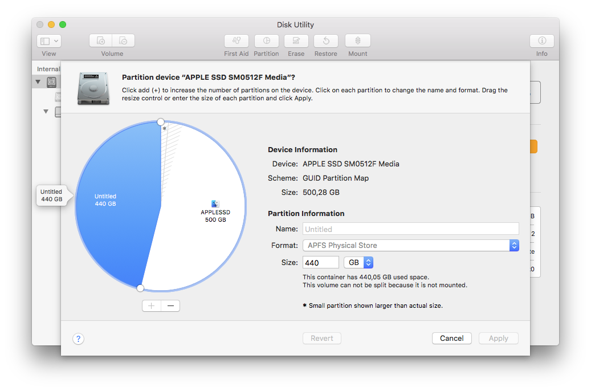Image resolution: width=591 pixels, height=391 pixels.
Task: Click the Add Volume toolbar icon
Action: 101,40
